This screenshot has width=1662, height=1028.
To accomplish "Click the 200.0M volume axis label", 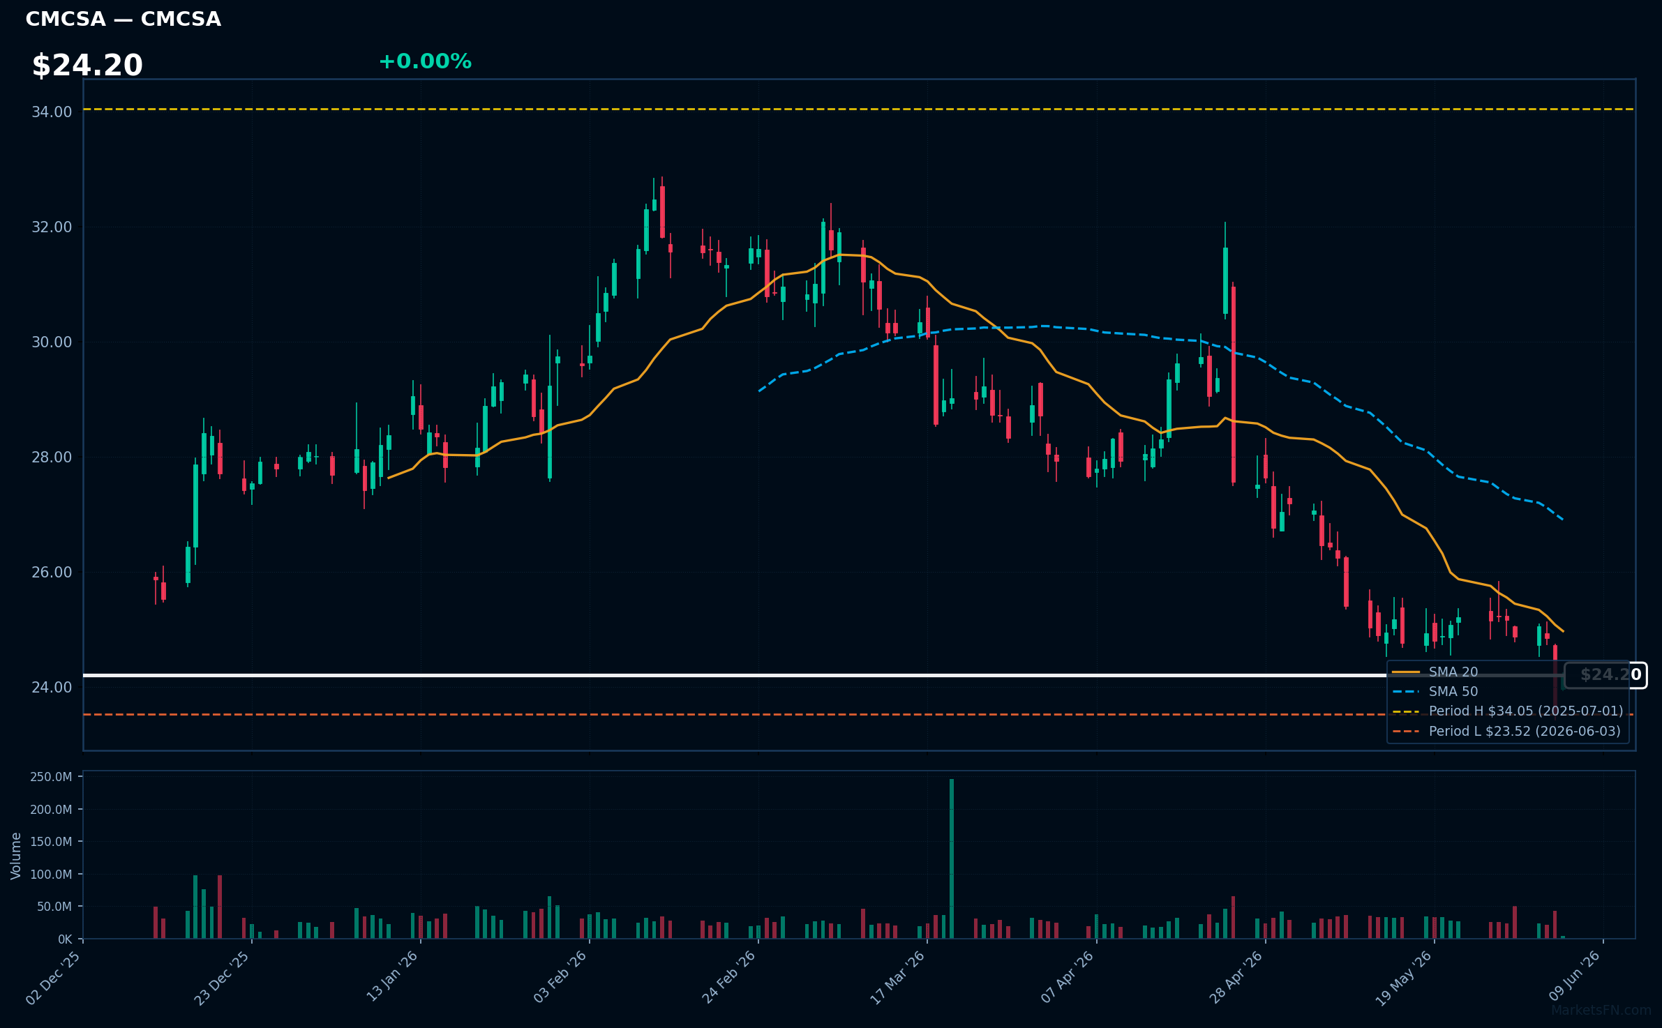I will point(51,810).
